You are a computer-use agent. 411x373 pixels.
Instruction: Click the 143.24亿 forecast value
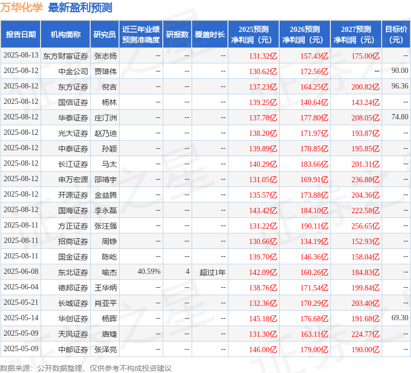[x=366, y=102]
